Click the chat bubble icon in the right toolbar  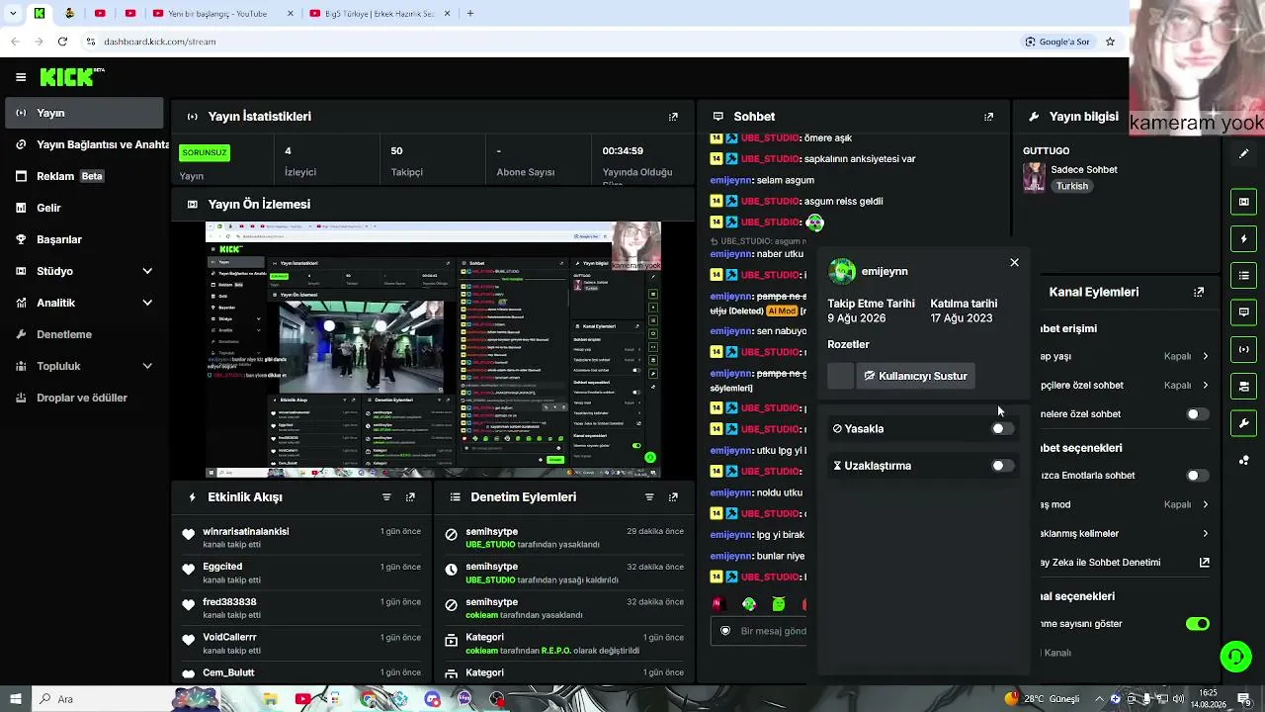1243,311
